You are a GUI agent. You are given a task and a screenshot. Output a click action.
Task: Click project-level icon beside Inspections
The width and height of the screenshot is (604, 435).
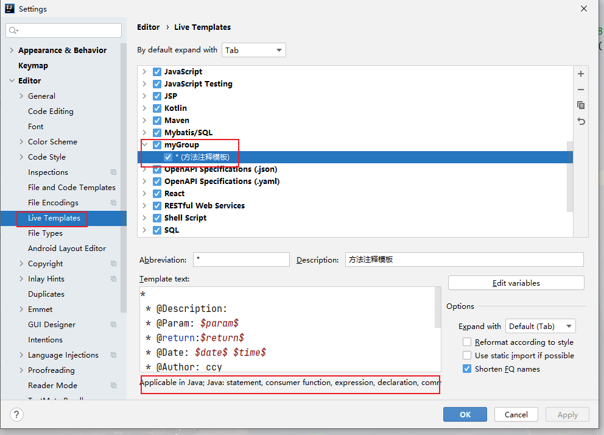pos(114,172)
